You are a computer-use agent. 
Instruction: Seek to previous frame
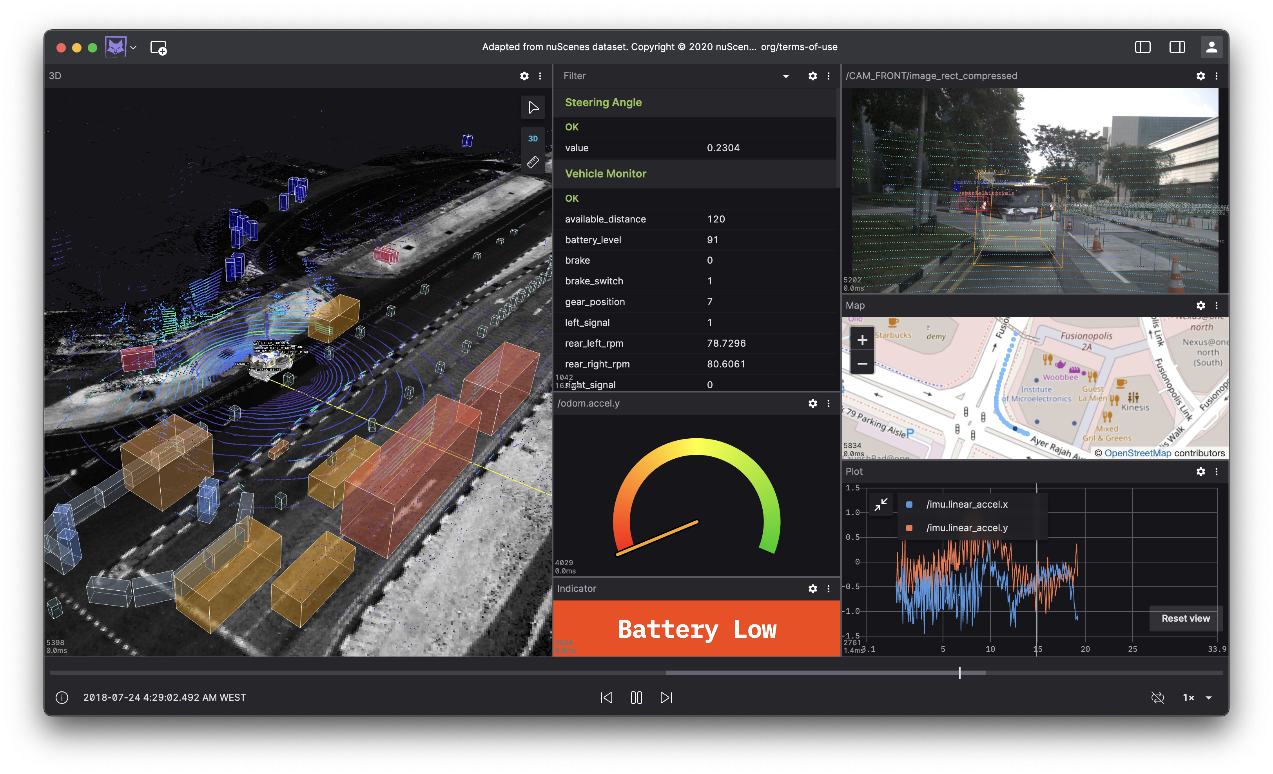click(x=606, y=698)
